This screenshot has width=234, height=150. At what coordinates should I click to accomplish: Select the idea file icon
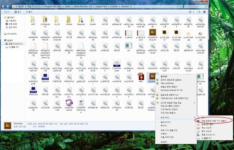click(x=141, y=77)
